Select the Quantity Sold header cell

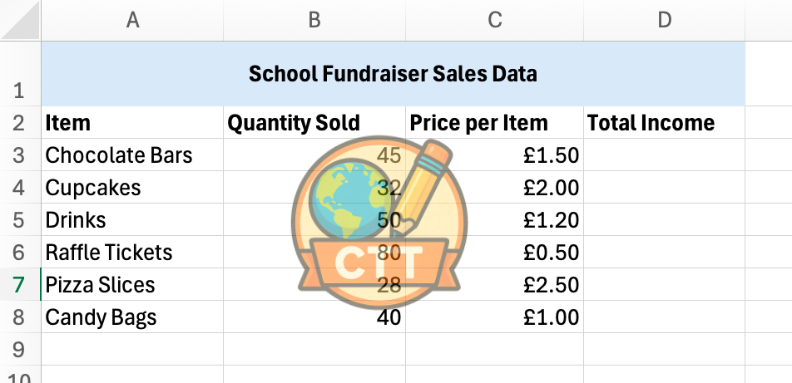click(x=314, y=123)
